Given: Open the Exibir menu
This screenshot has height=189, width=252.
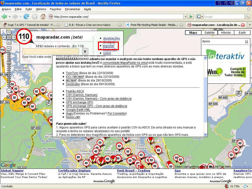Looking at the screenshot, I should (29, 9).
